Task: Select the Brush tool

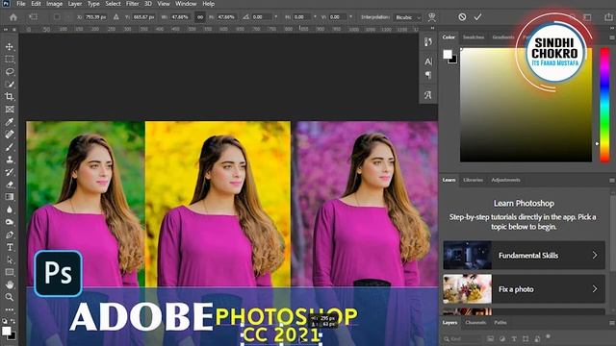Action: pos(10,147)
